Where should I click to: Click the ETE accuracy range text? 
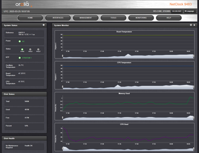[x=27, y=35]
